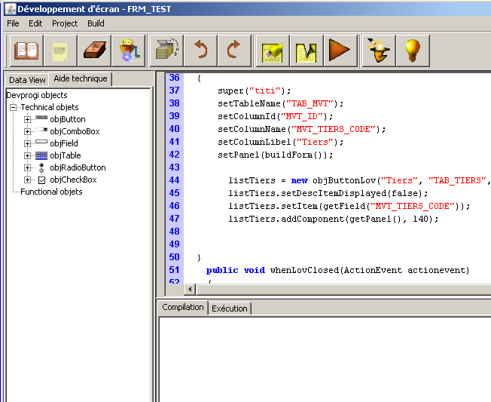The image size is (491, 402).
Task: Click the Java application icon in title bar
Action: click(11, 9)
